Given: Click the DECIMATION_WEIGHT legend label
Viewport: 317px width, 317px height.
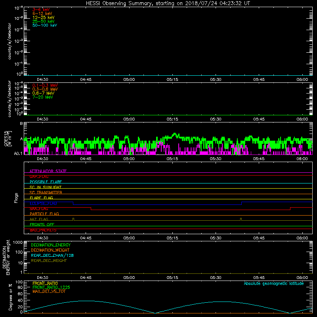Looking at the screenshot, I should (50, 250).
